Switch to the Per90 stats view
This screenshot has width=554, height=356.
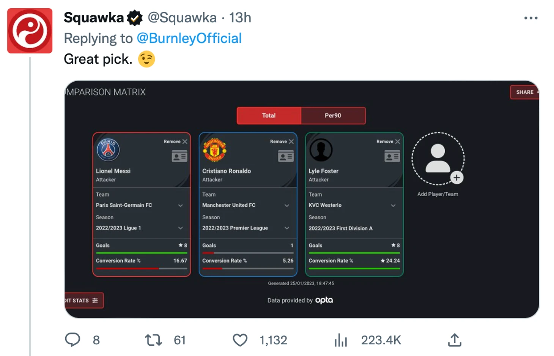pos(333,115)
